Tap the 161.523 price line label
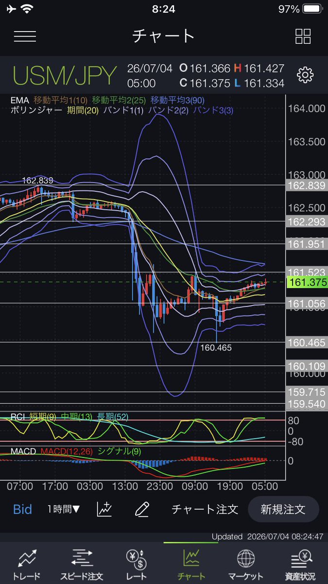The image size is (328, 584). click(x=306, y=272)
